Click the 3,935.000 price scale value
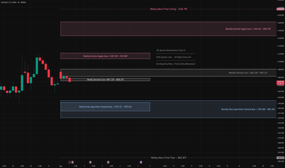This screenshot has width=285, height=168. click(280, 128)
